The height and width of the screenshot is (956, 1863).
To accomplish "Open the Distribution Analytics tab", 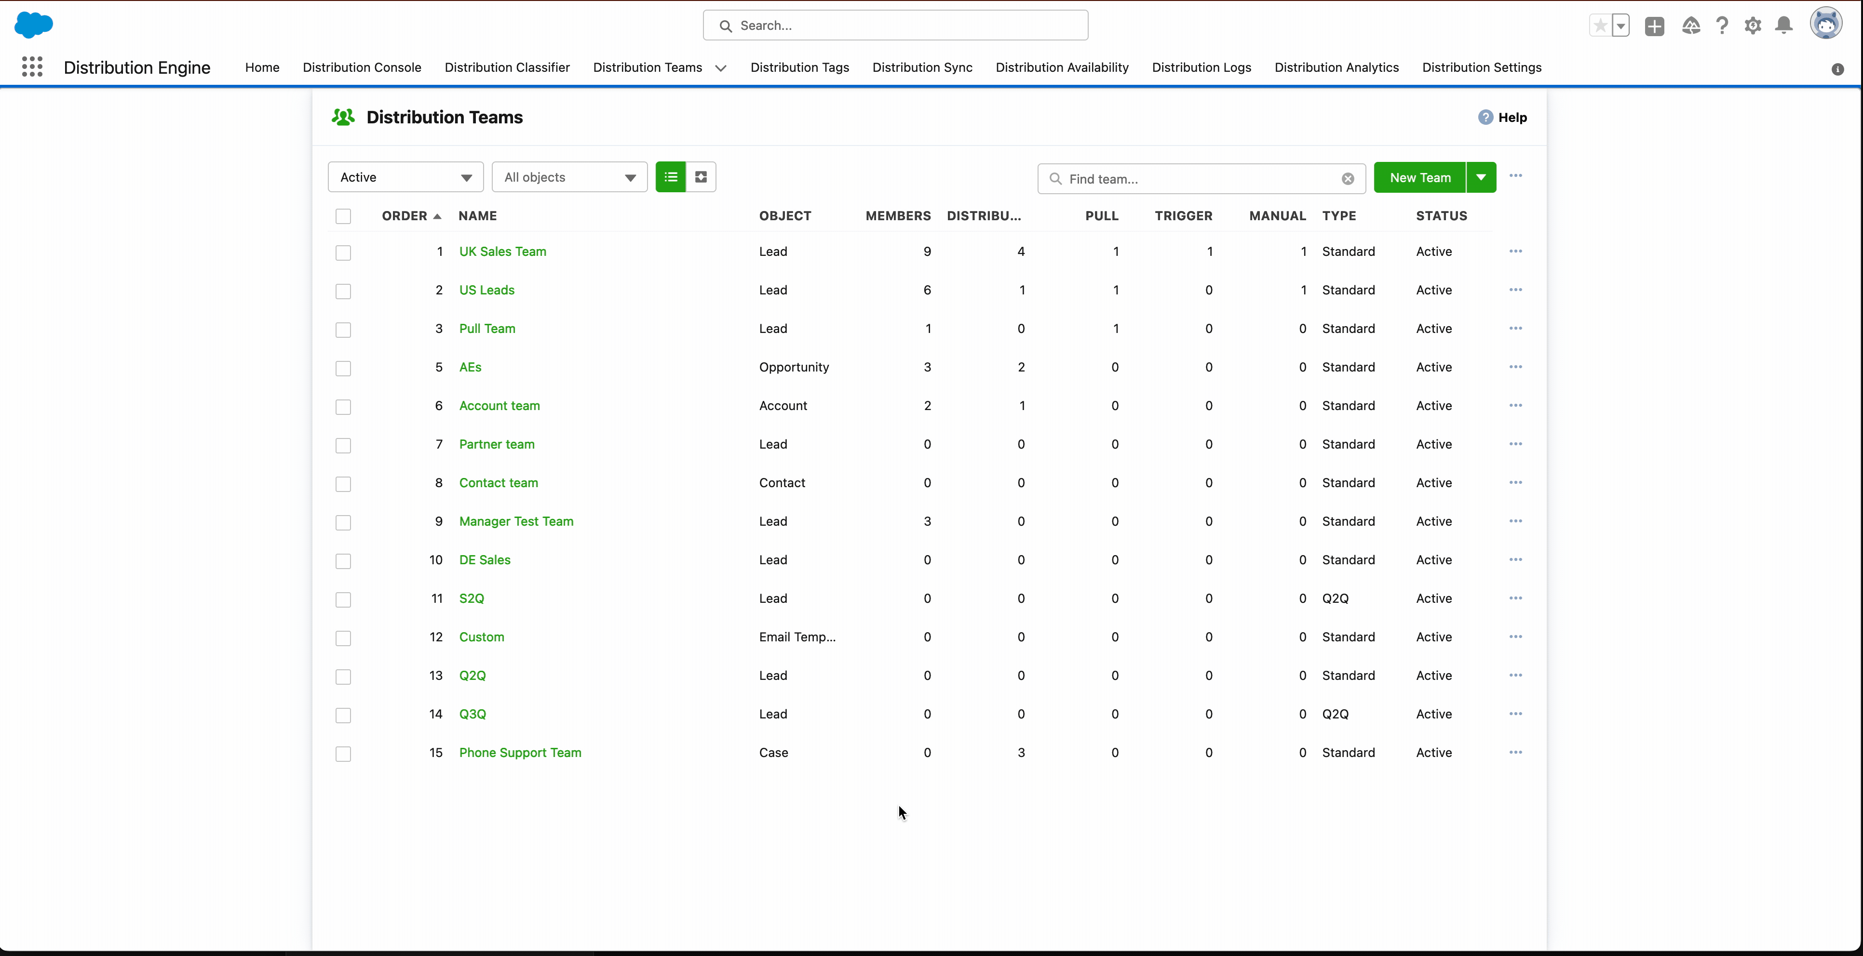I will tap(1336, 67).
